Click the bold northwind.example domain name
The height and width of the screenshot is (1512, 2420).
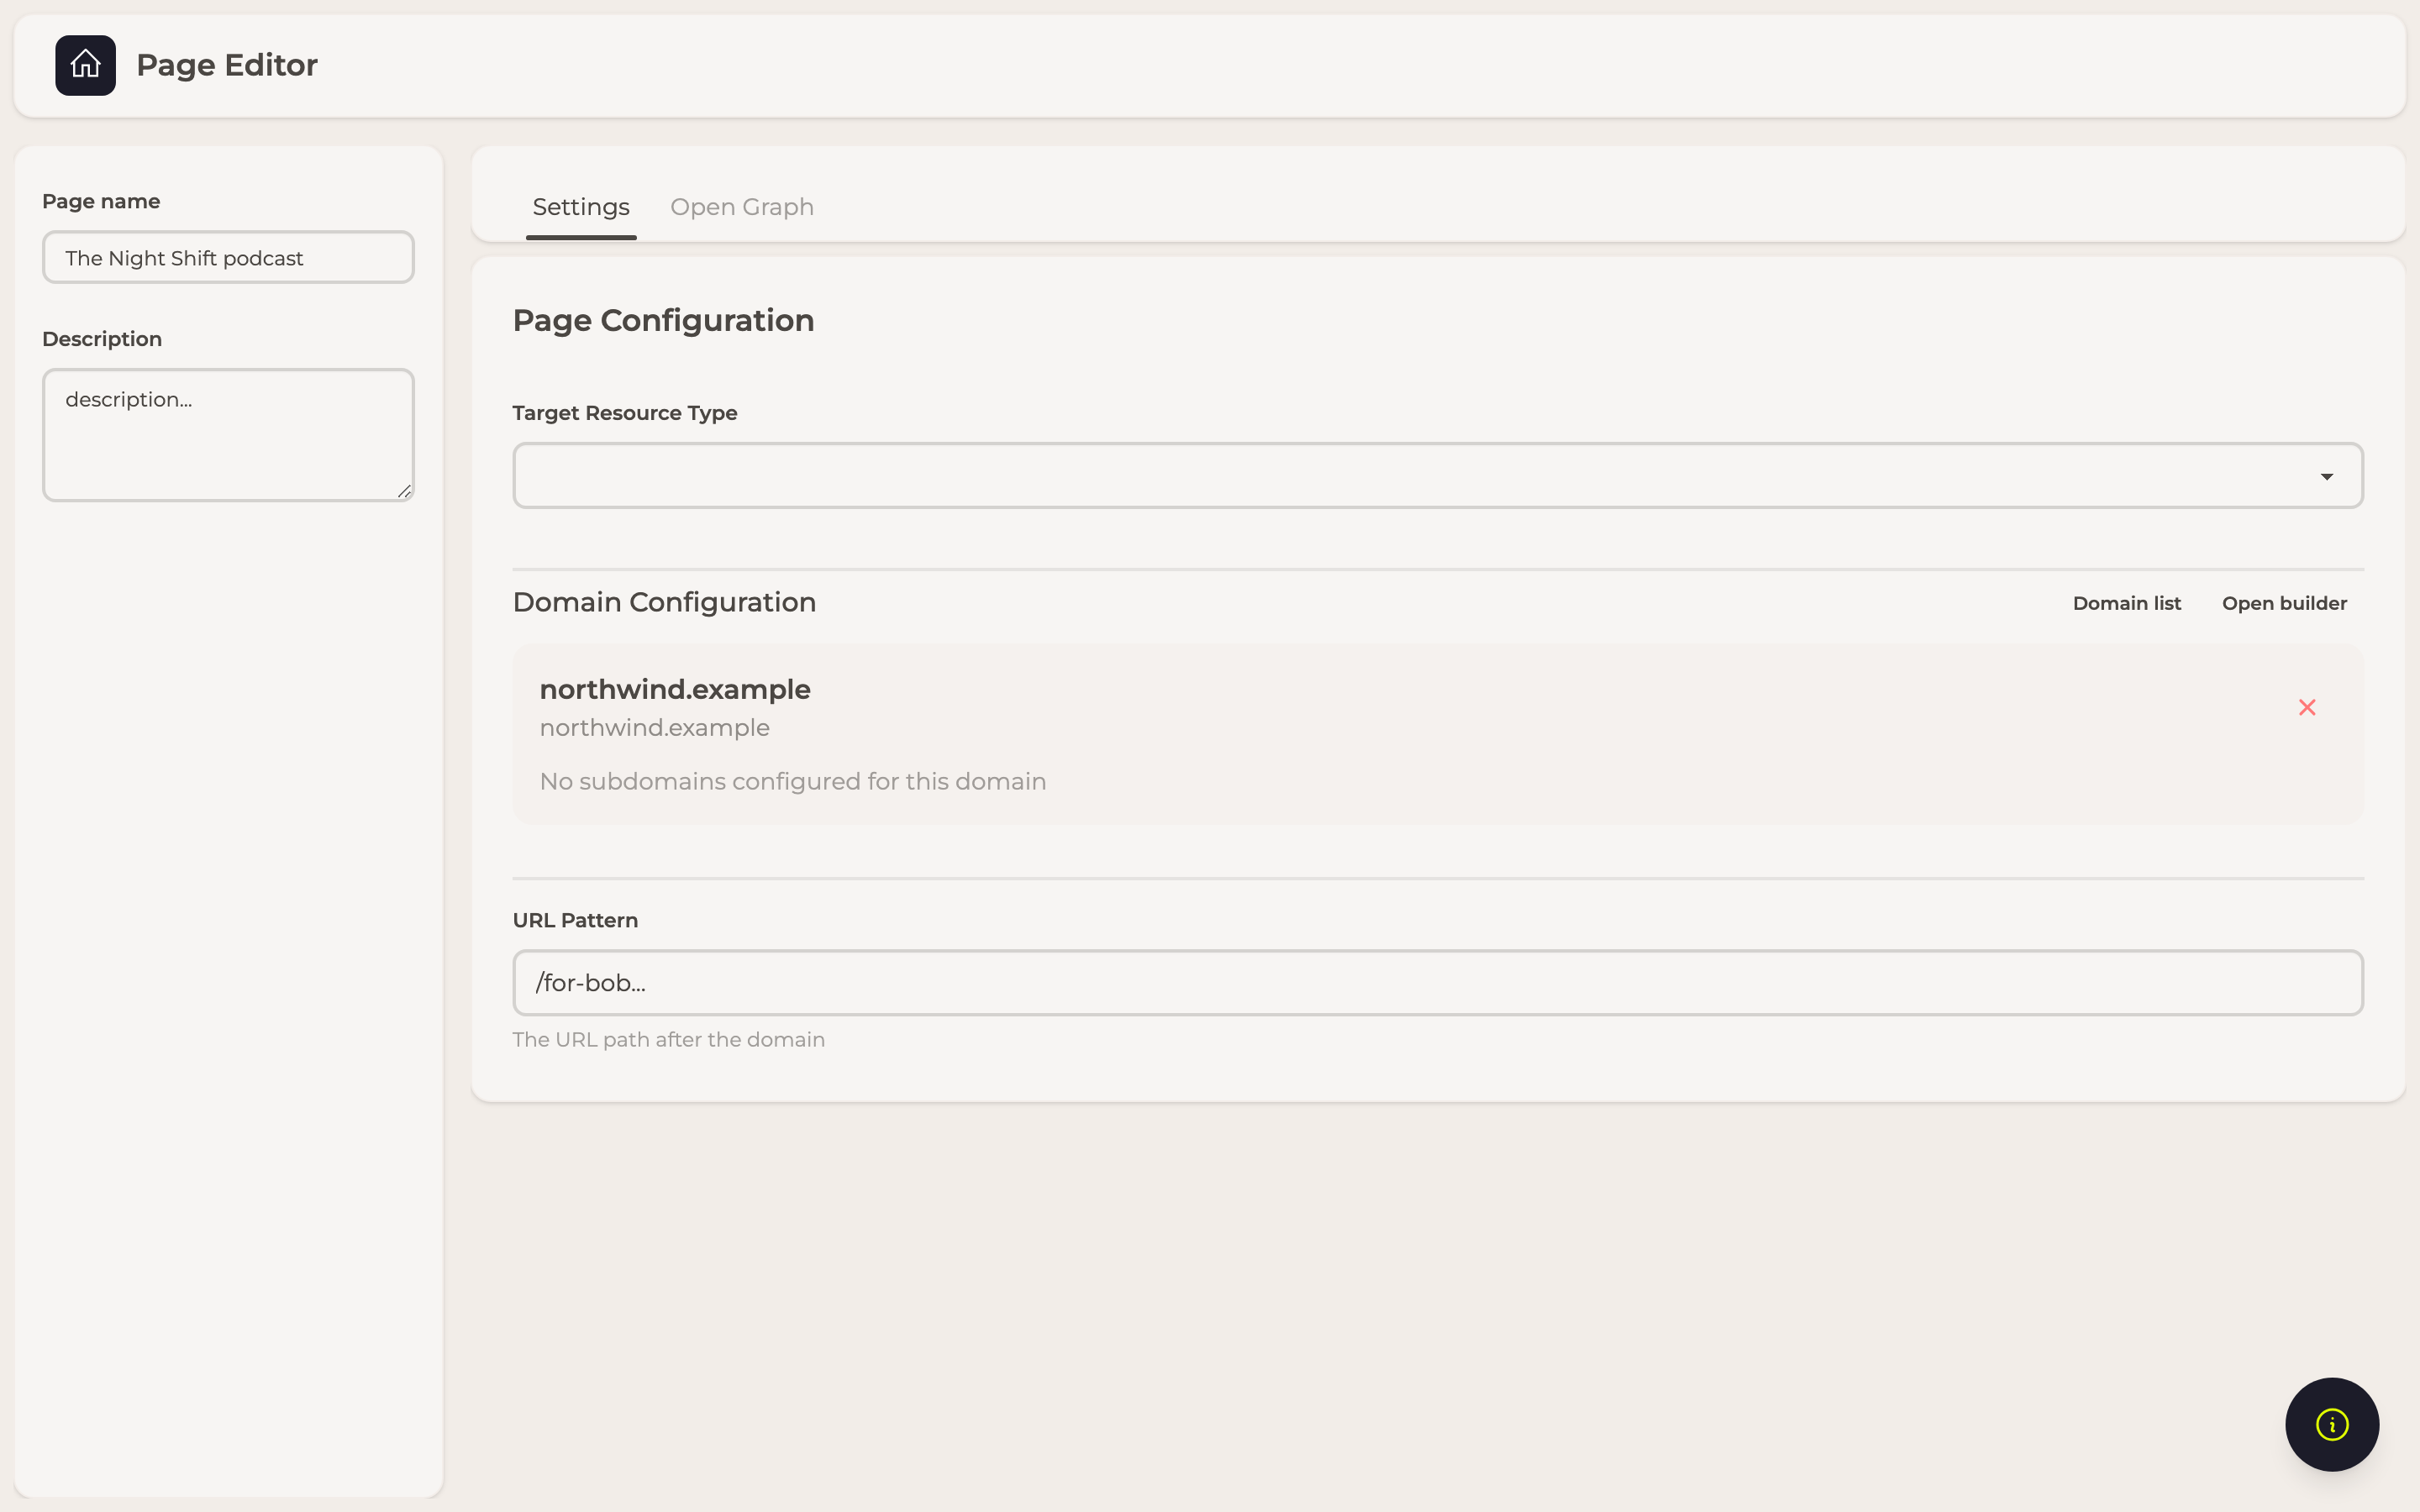(x=675, y=690)
